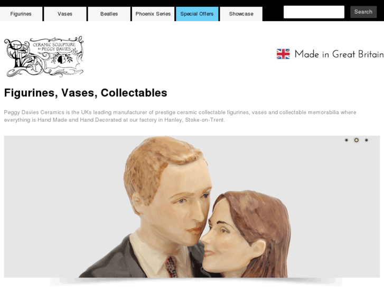Select the Beatles navigation tab
Screen dimensions: 384x287
(x=109, y=14)
